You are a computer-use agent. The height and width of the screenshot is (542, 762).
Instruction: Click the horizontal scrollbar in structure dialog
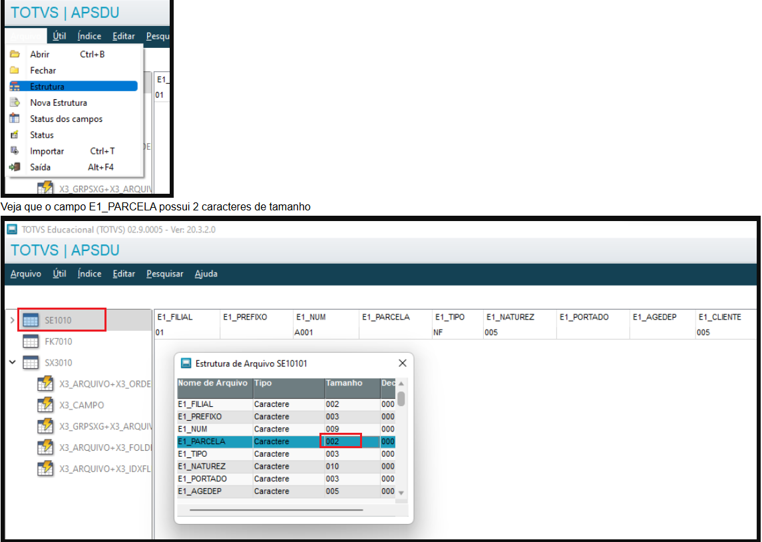pos(276,510)
